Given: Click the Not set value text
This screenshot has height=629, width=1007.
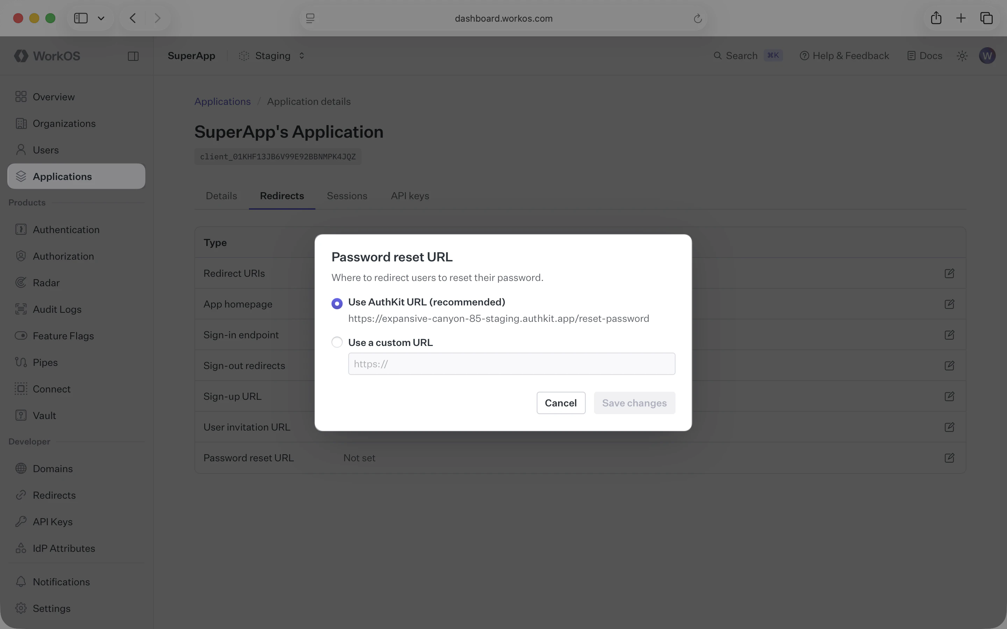Looking at the screenshot, I should [359, 458].
